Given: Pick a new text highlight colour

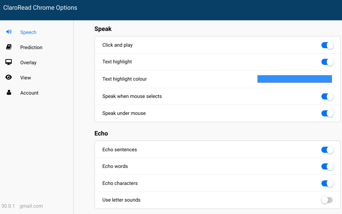Looking at the screenshot, I should pos(294,79).
